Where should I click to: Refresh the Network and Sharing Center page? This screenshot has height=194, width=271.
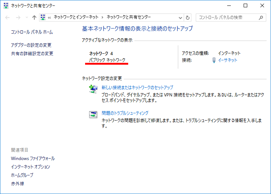[x=187, y=18]
